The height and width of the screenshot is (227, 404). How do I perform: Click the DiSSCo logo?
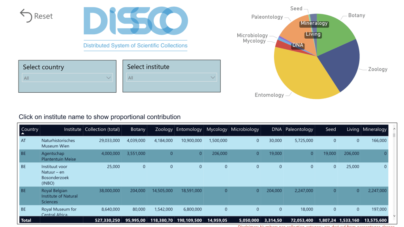click(x=135, y=24)
